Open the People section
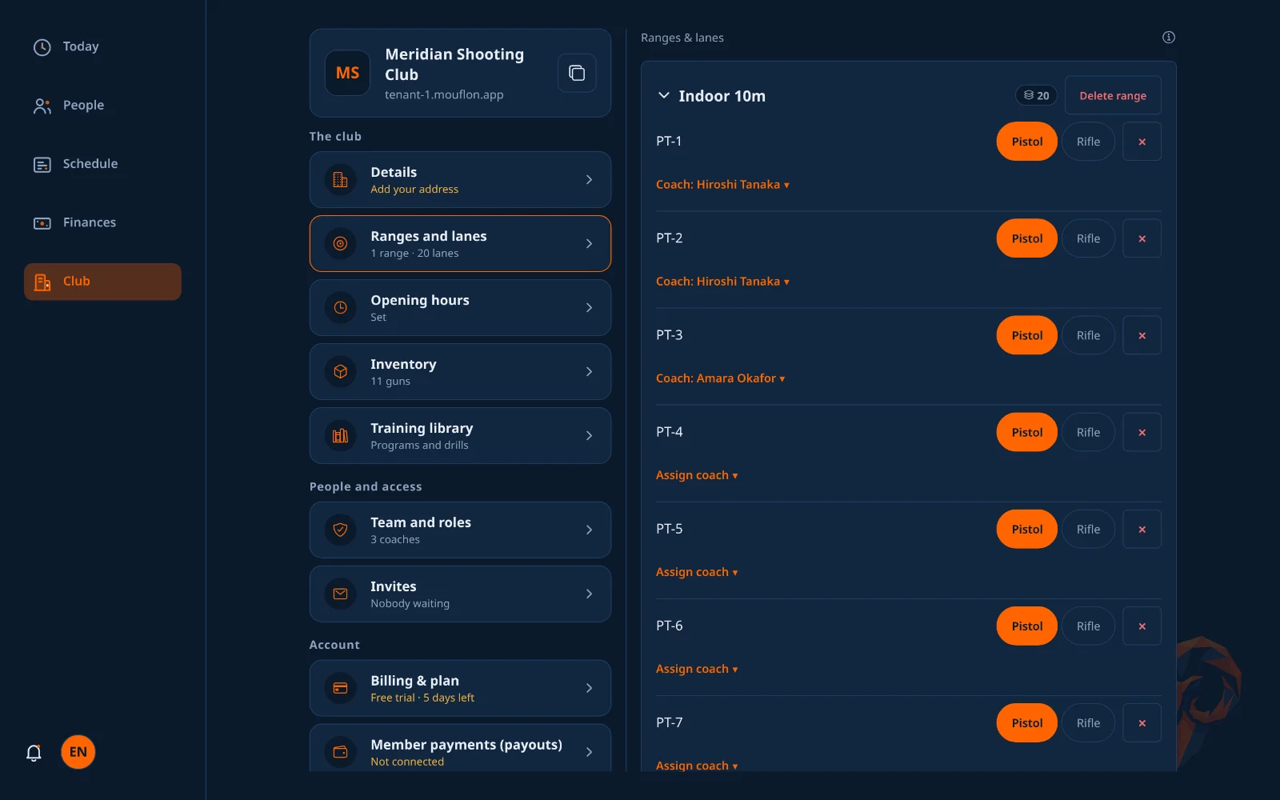The height and width of the screenshot is (800, 1280). click(x=102, y=106)
